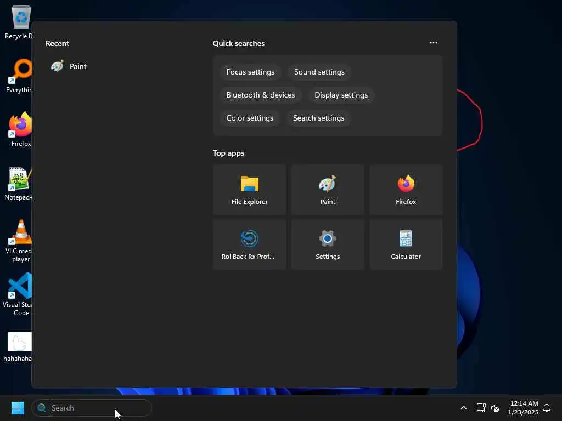Open the three-dot options menu in the search panel

(x=434, y=43)
